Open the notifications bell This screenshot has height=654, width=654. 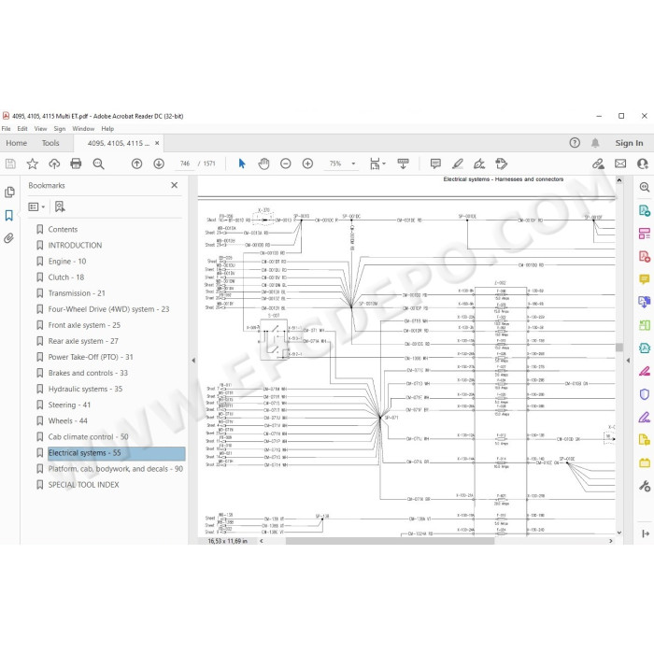tap(595, 143)
